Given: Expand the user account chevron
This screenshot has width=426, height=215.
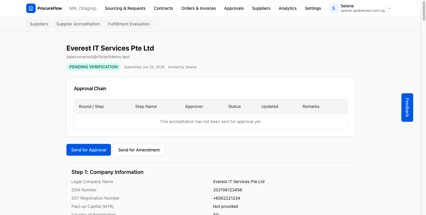Looking at the screenshot, I should click(389, 8).
